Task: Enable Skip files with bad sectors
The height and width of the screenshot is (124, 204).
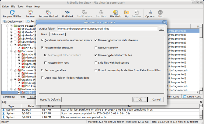Action: point(96,62)
